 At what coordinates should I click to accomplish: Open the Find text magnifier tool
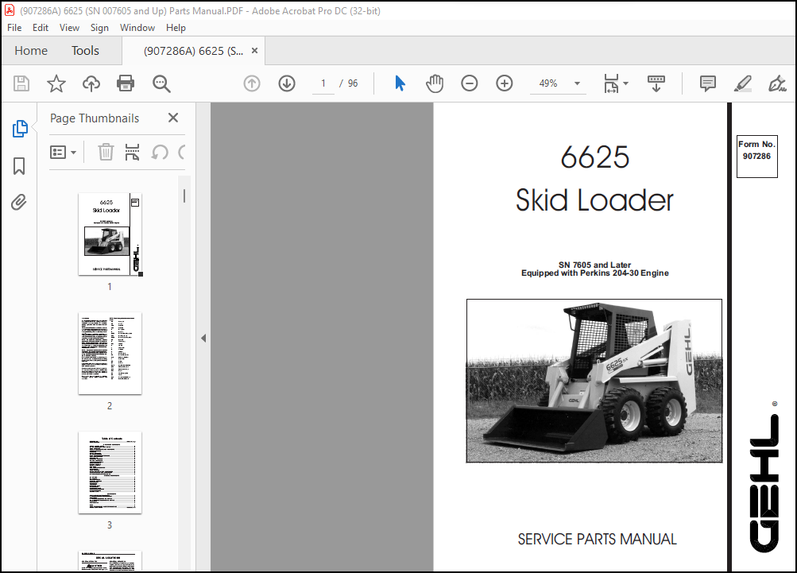(161, 83)
